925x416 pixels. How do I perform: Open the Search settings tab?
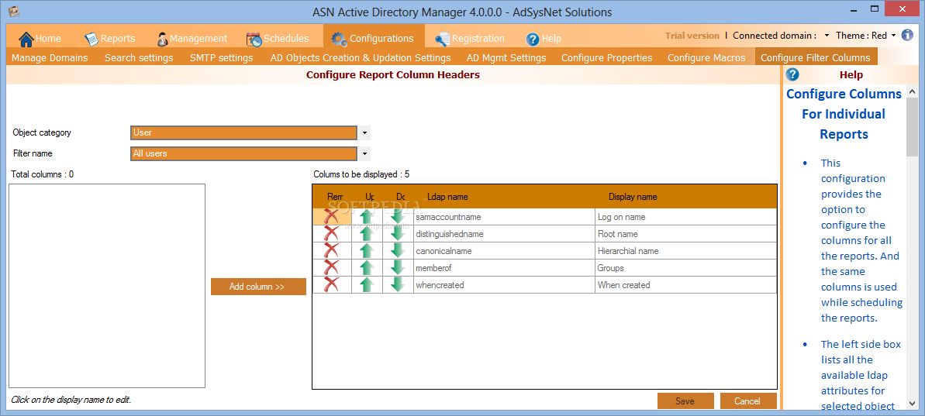click(140, 58)
